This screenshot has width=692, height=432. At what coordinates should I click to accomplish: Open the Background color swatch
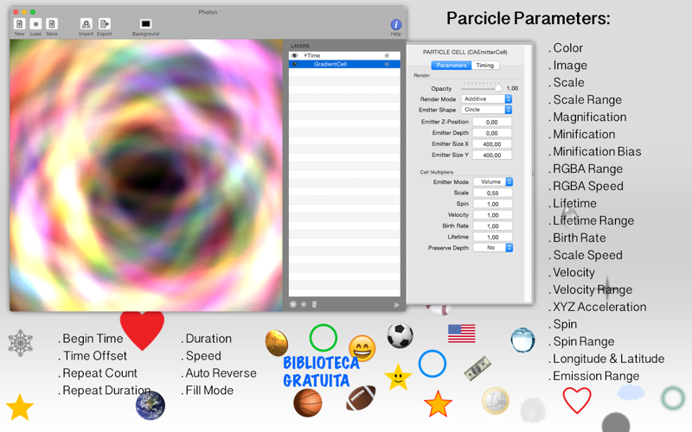pos(145,24)
